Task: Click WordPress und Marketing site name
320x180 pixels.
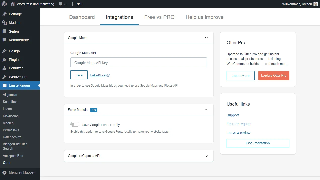Action: click(35, 4)
